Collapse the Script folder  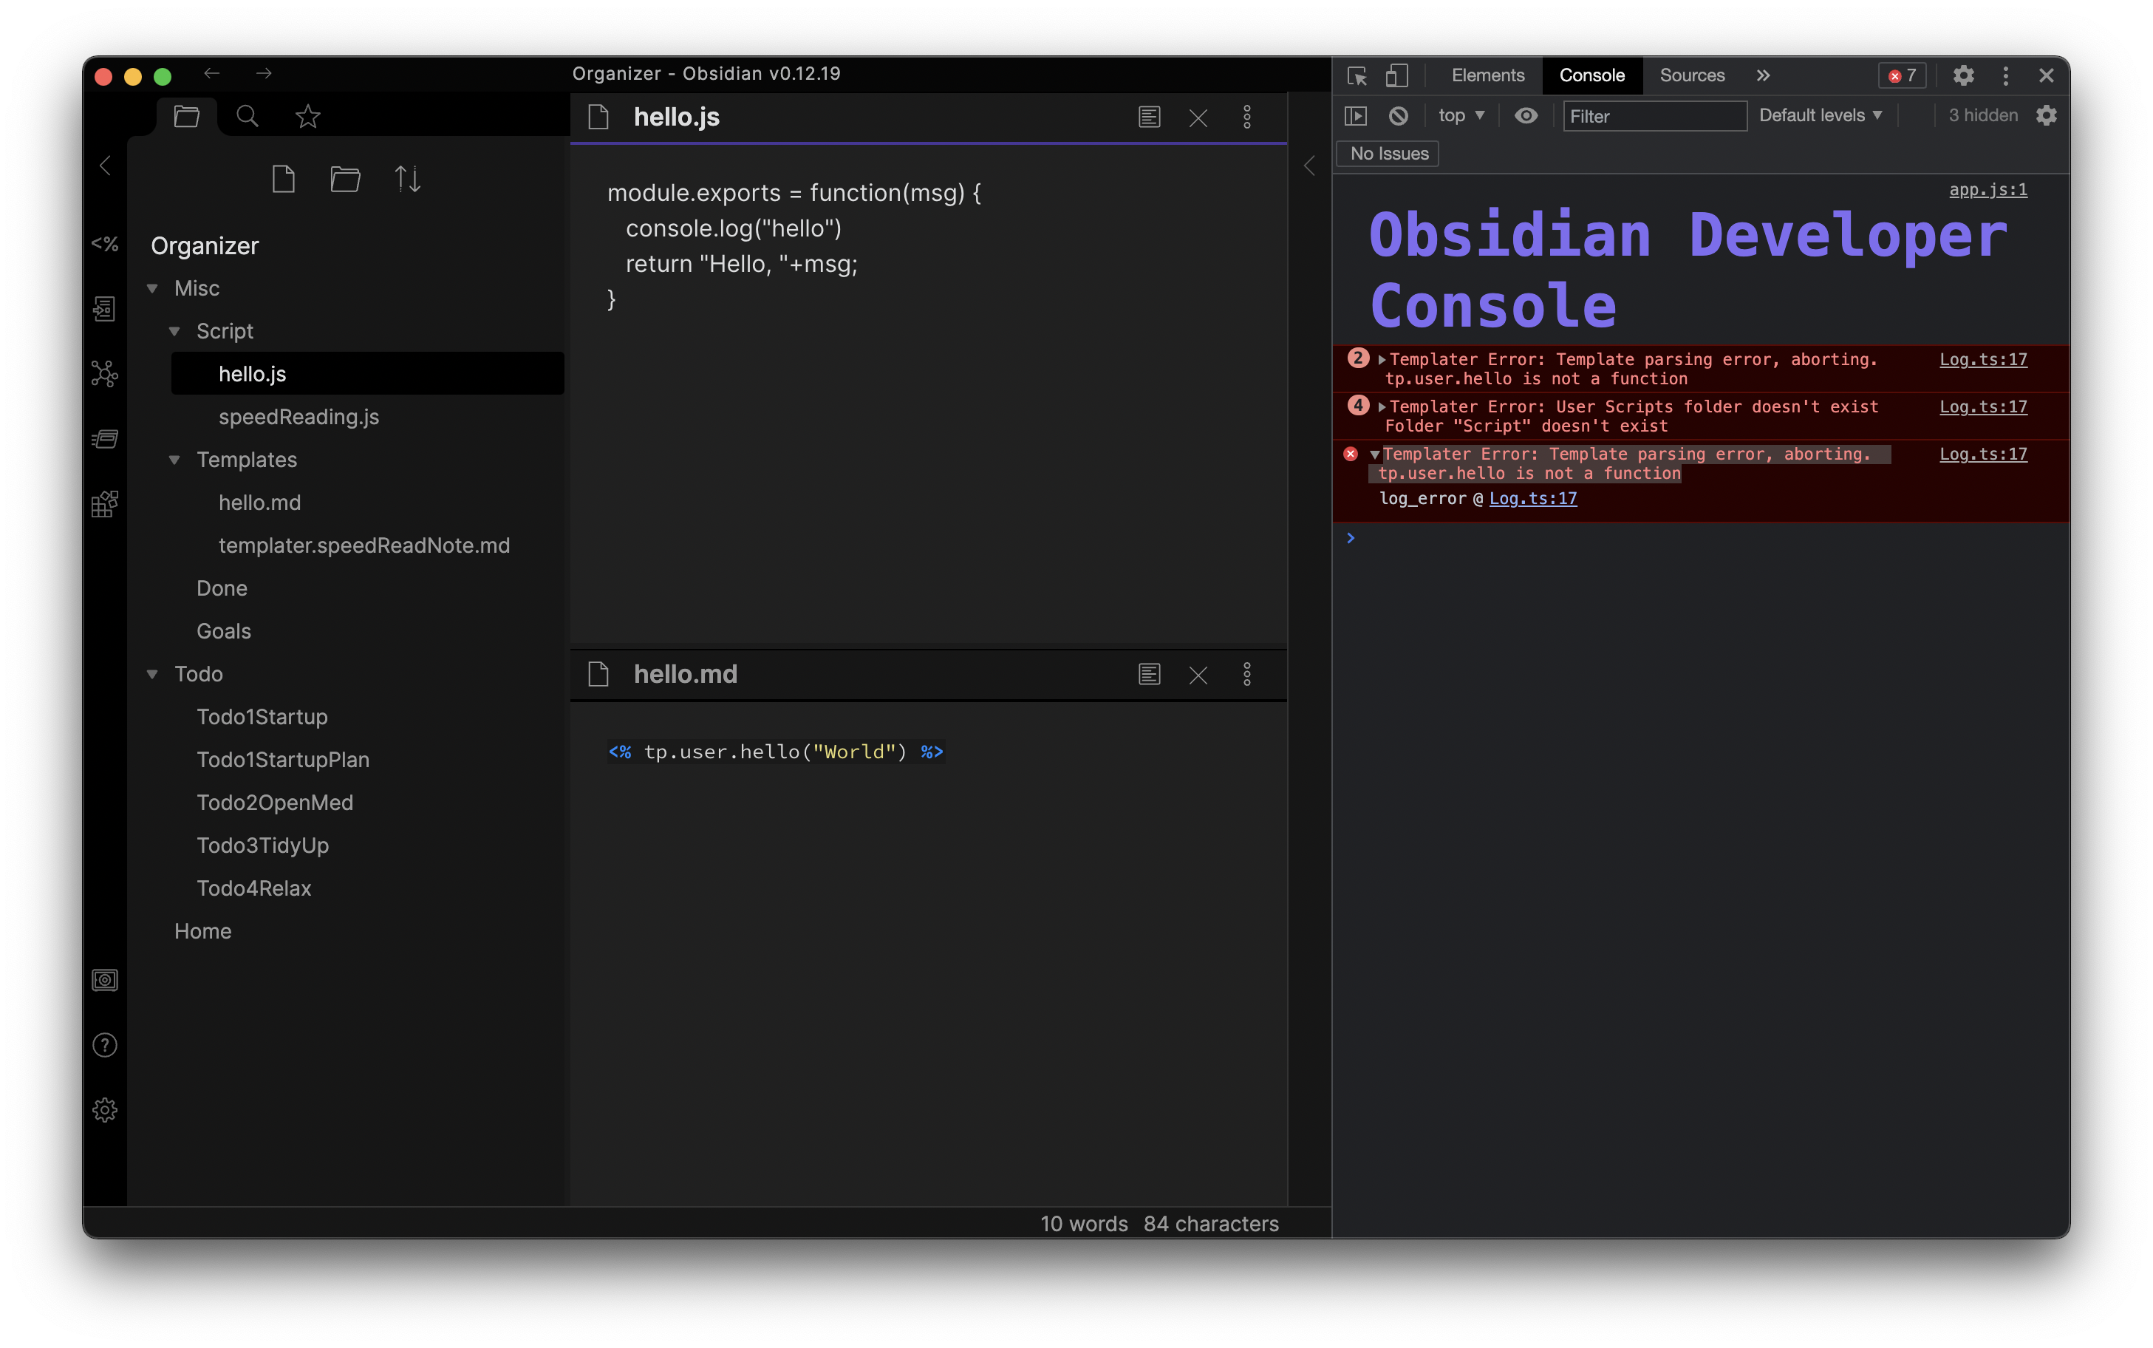174,331
